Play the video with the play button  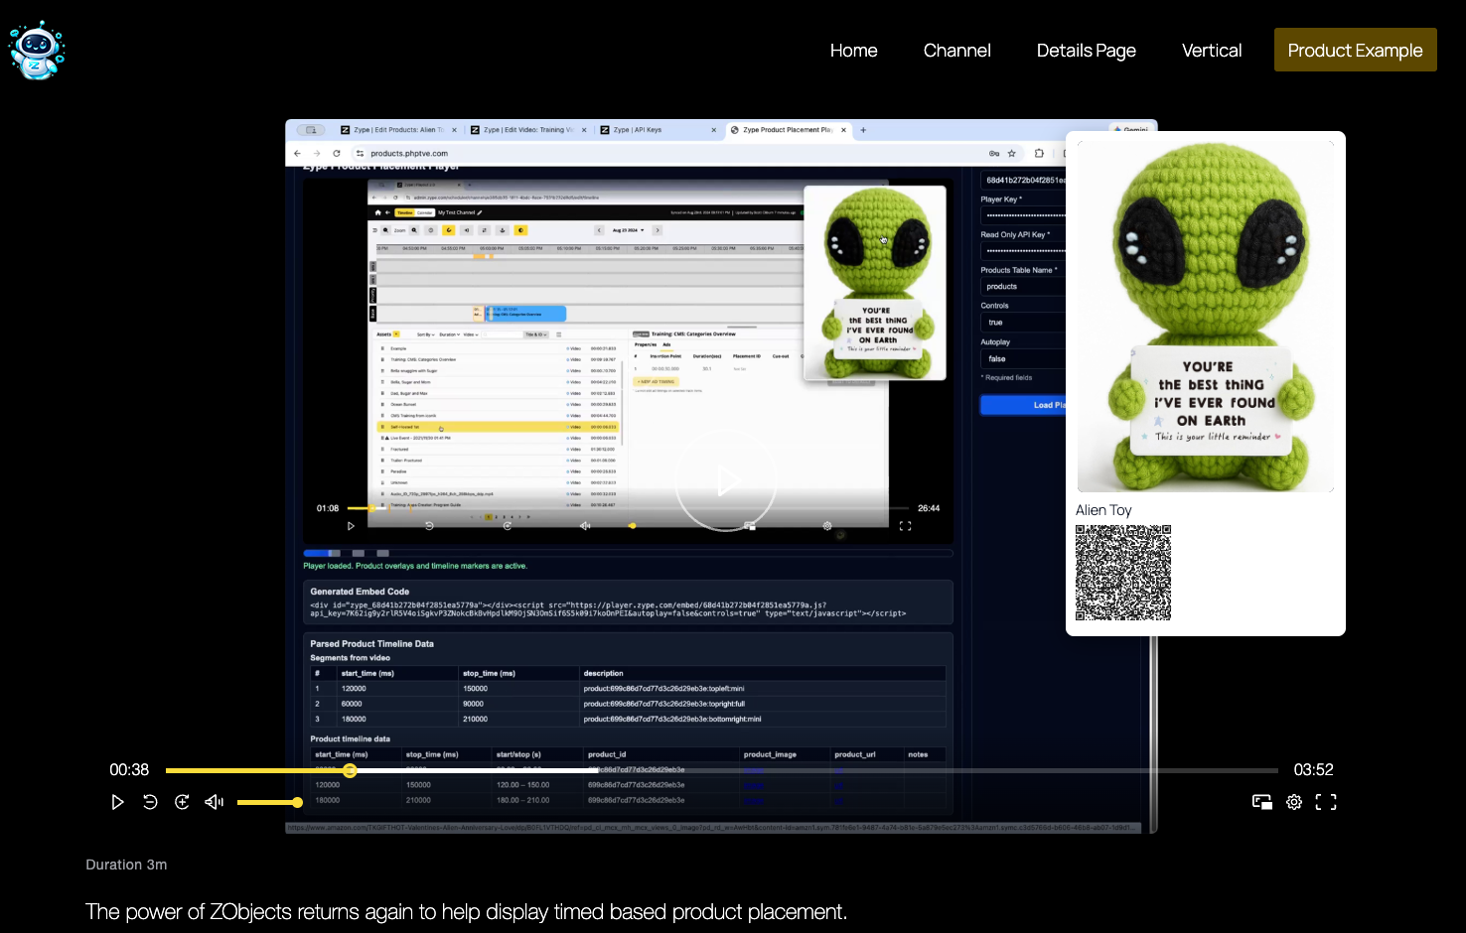tap(117, 802)
